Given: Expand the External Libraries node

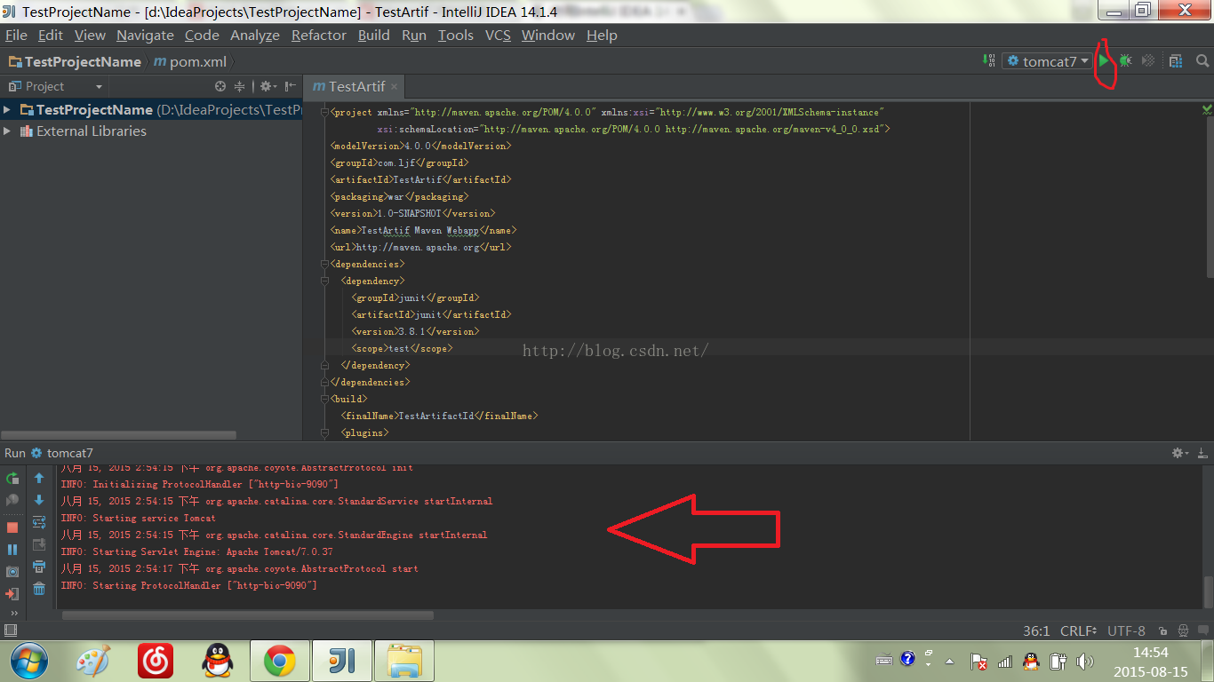Looking at the screenshot, I should coord(7,131).
